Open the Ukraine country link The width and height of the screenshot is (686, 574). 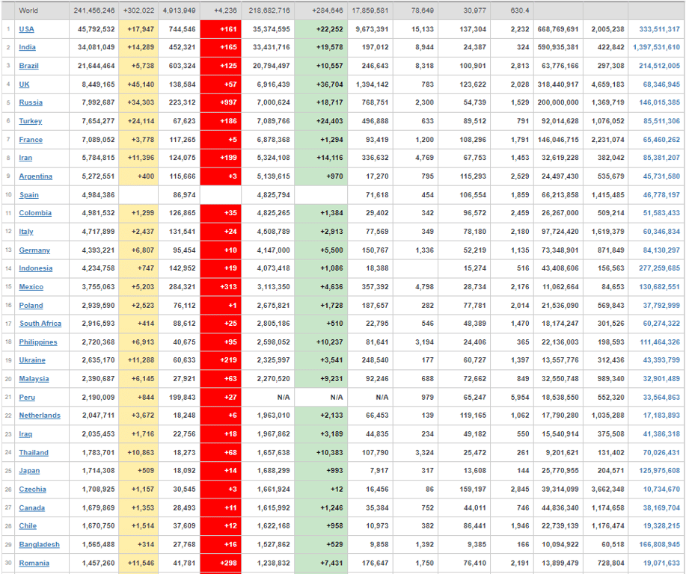coord(32,360)
